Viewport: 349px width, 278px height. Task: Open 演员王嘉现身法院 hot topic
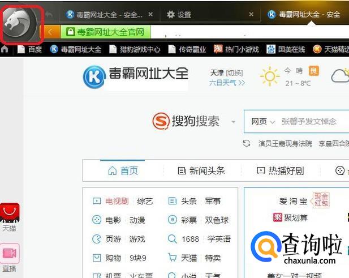[x=285, y=144]
